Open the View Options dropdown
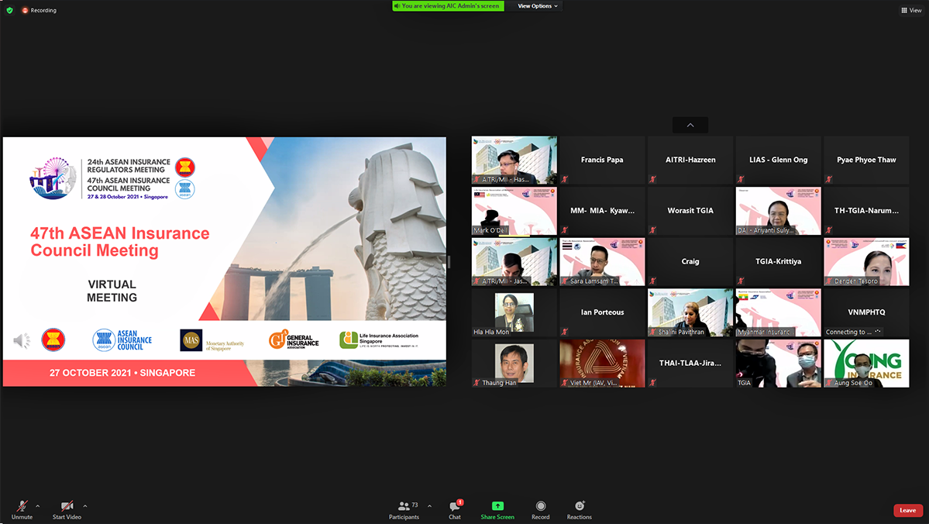 tap(538, 6)
